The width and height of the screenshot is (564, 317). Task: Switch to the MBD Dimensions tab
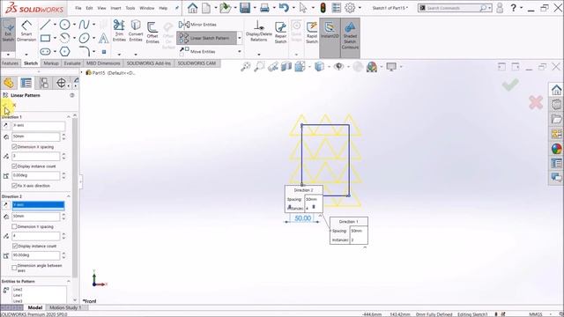pos(103,63)
